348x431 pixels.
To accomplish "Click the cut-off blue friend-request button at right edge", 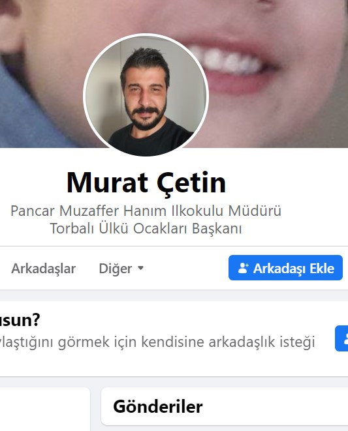I will click(x=341, y=338).
